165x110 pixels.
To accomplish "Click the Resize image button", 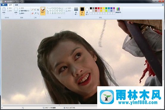I will [x=24, y=11].
